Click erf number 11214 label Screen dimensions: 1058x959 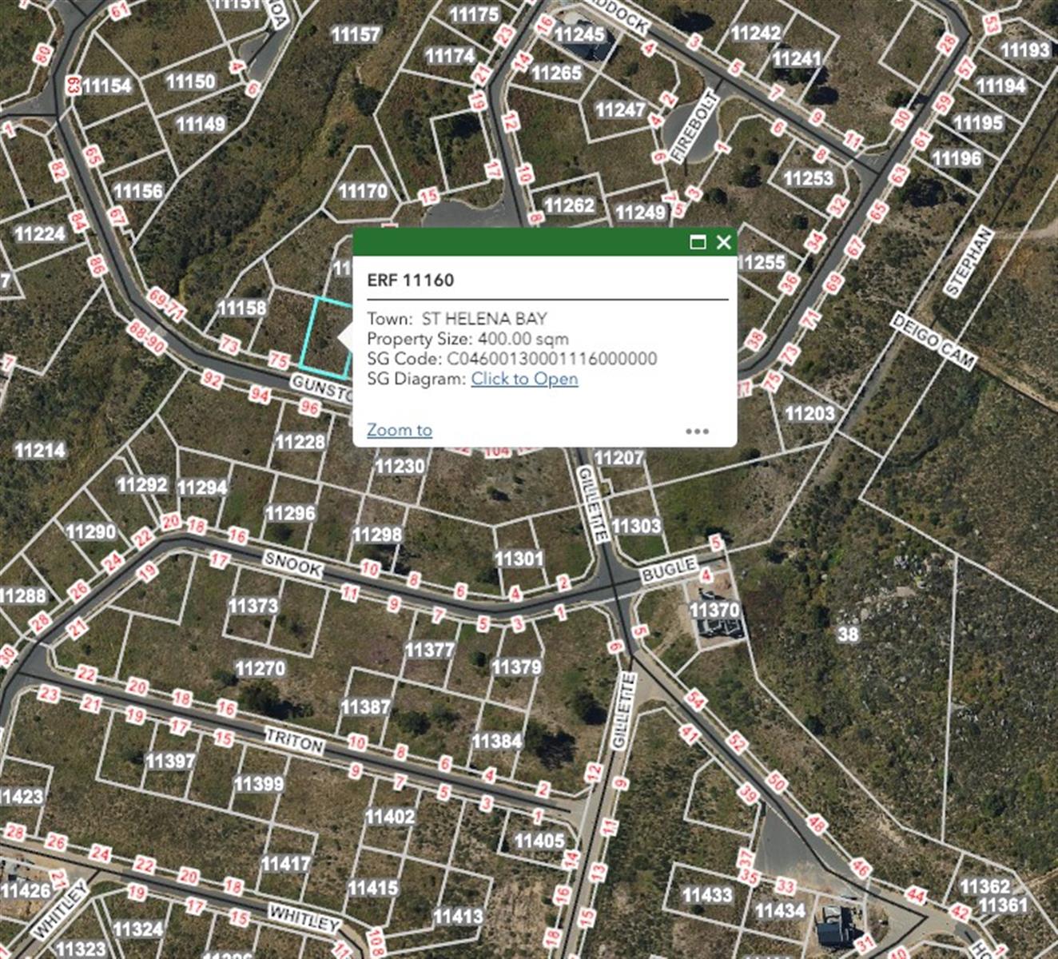(x=40, y=451)
